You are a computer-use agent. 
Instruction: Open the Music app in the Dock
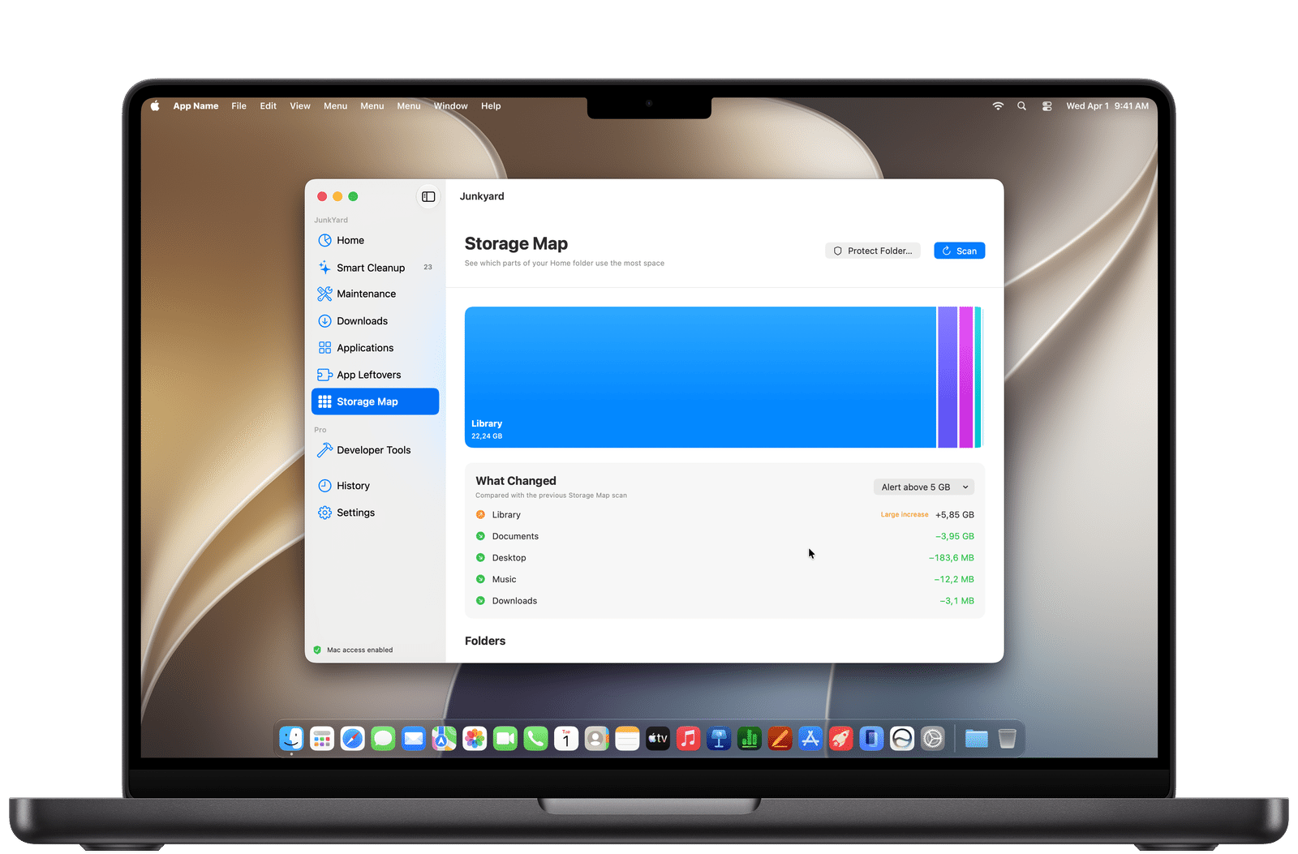pyautogui.click(x=688, y=738)
